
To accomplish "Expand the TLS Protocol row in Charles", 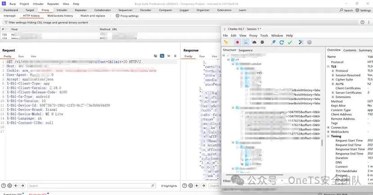I will [333, 71].
